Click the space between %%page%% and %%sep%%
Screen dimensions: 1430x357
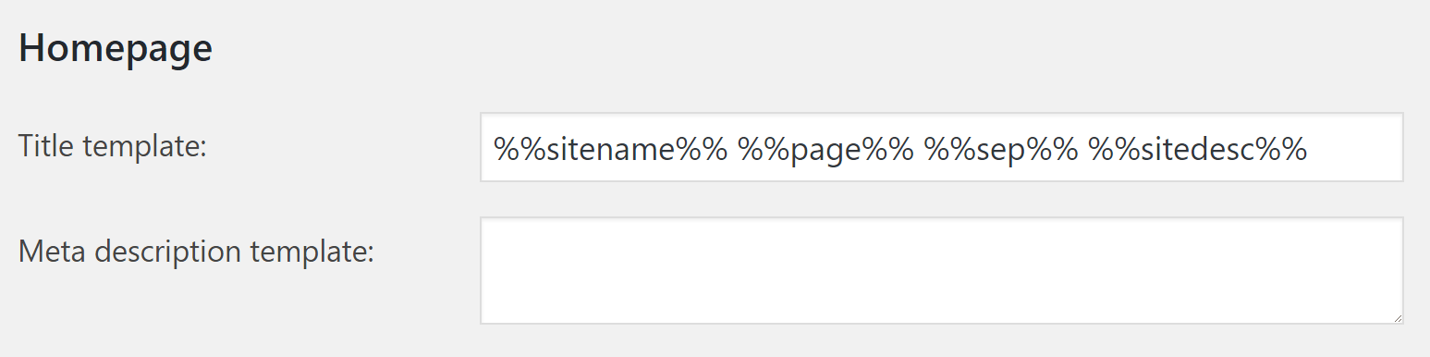(920, 149)
